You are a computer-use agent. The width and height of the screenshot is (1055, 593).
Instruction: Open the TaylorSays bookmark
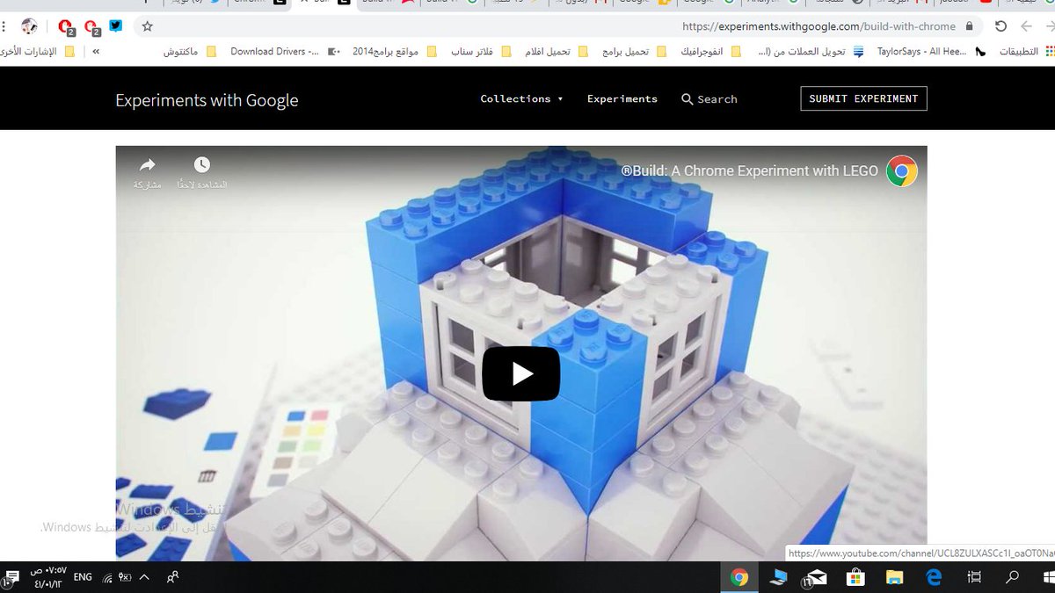pos(930,52)
